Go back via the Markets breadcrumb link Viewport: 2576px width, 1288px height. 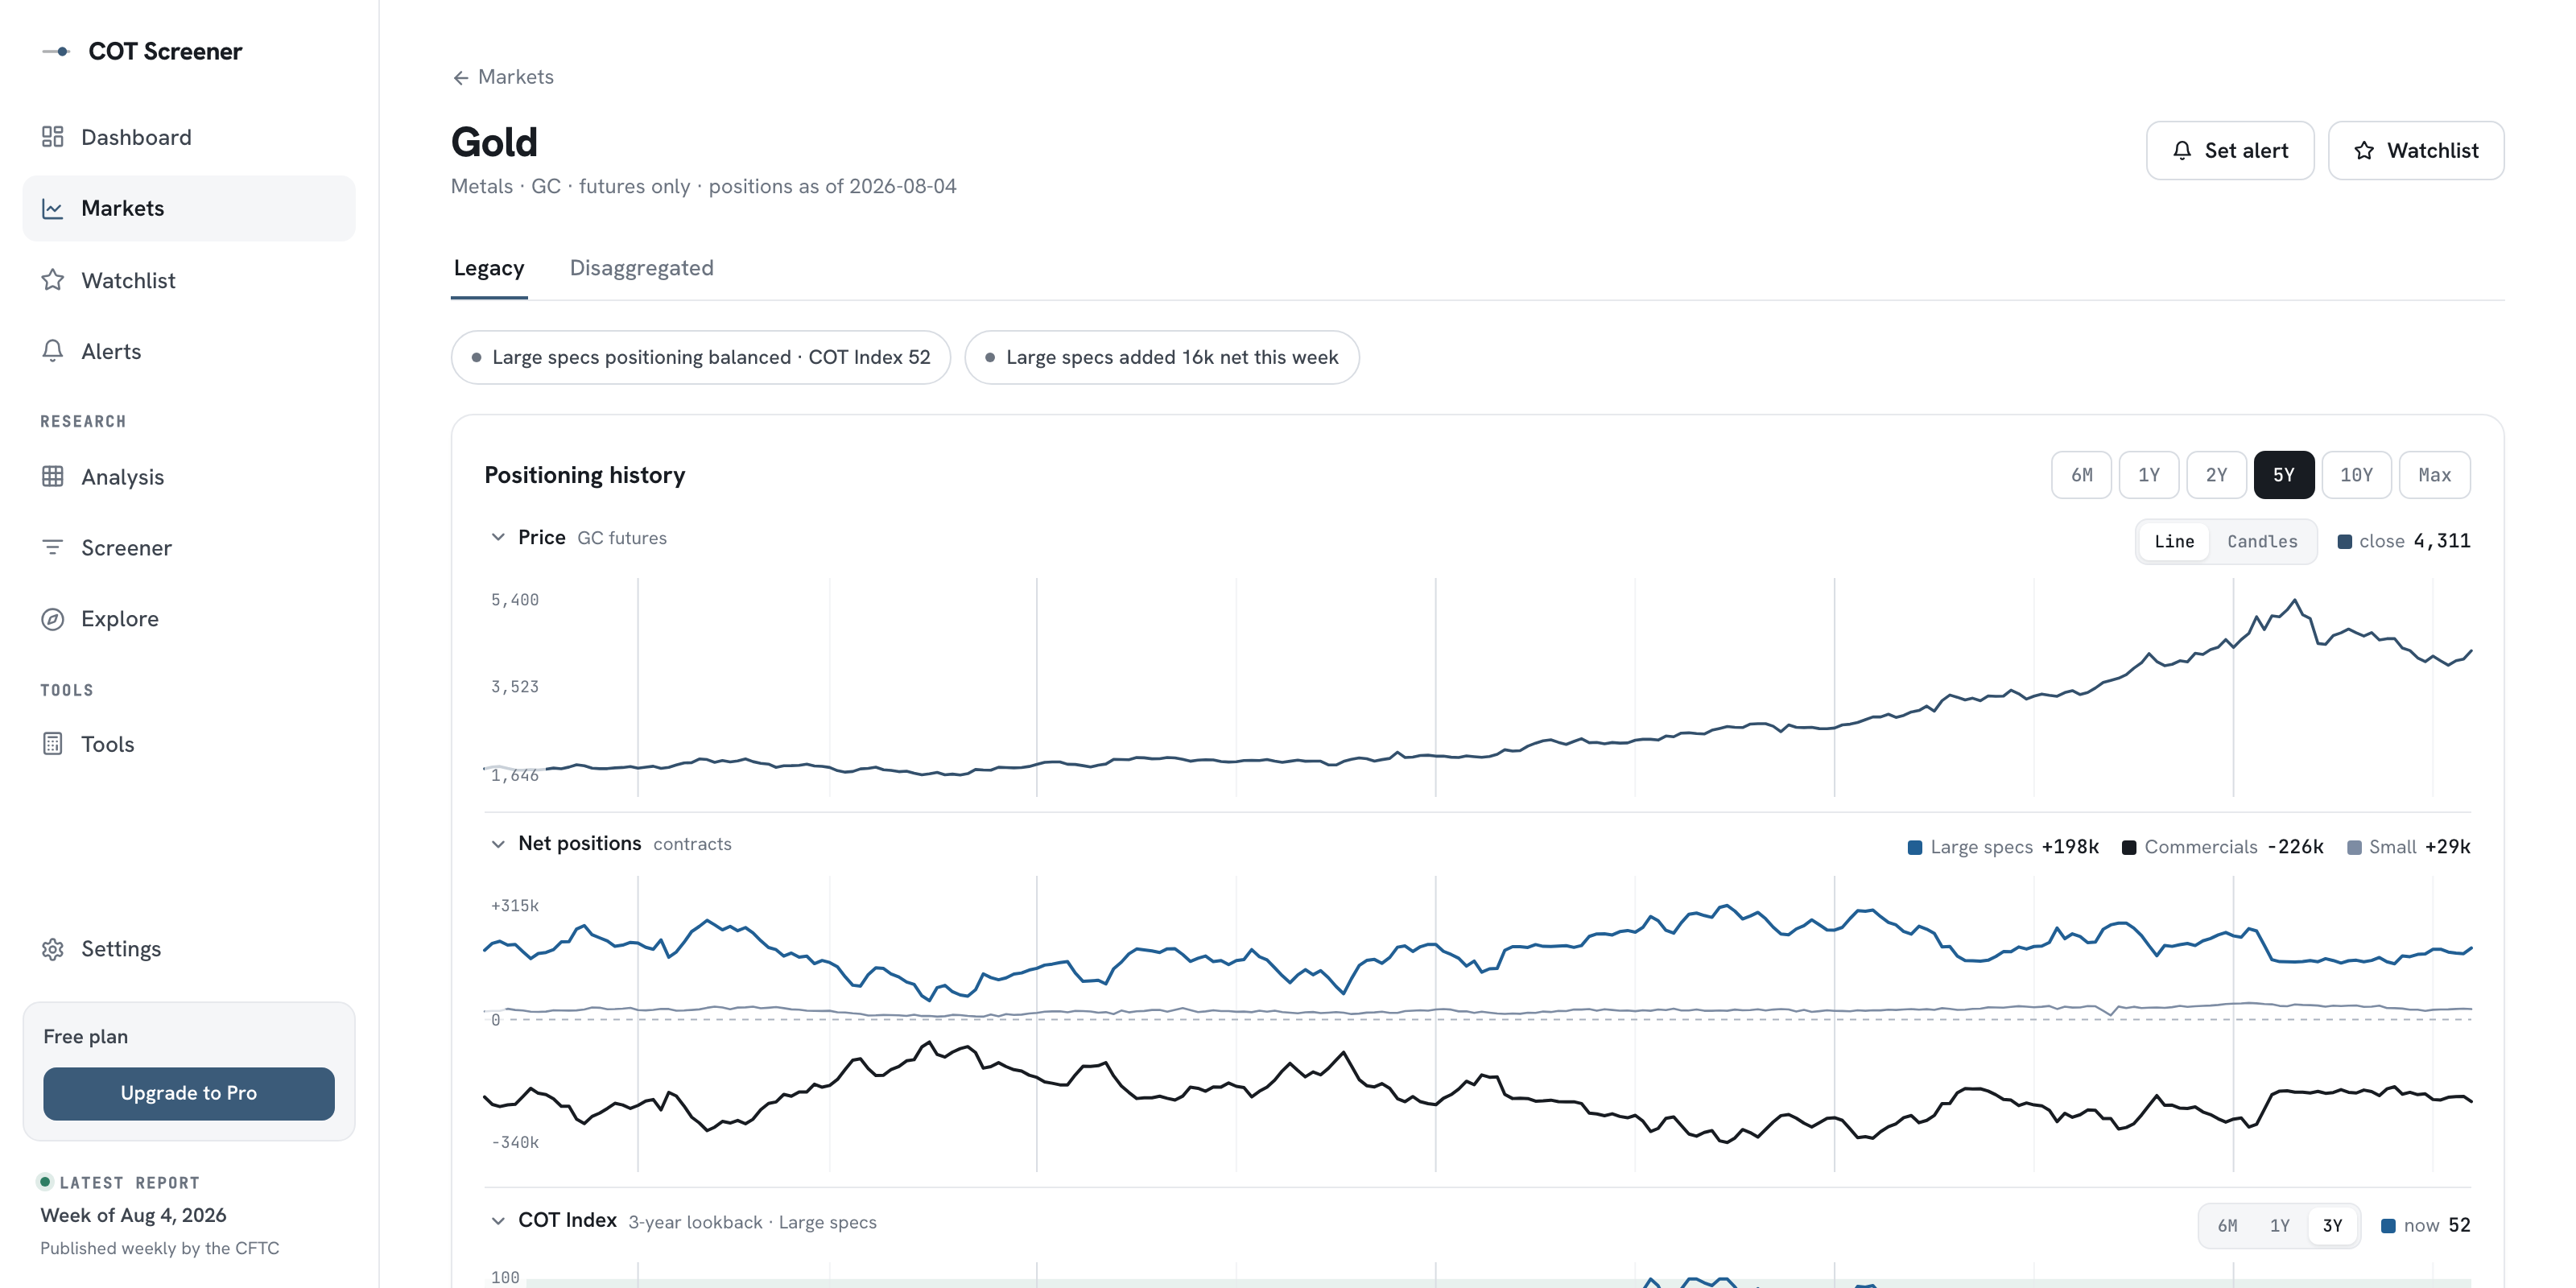click(x=503, y=77)
